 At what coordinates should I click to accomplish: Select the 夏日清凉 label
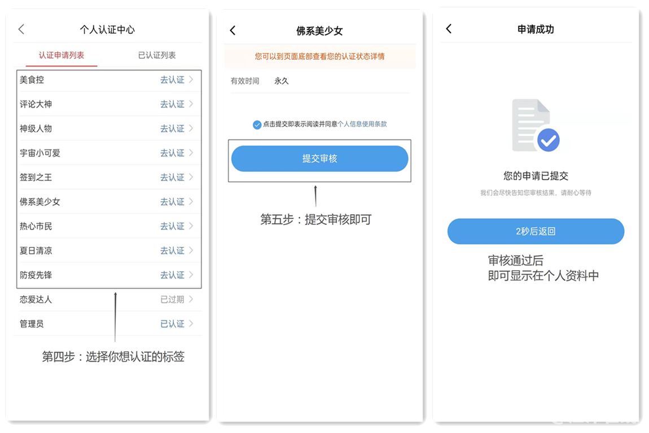(36, 251)
